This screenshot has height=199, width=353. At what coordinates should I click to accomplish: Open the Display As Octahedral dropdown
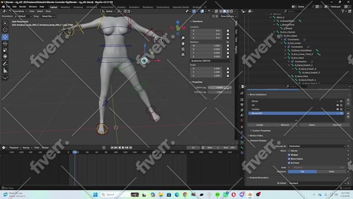317,147
